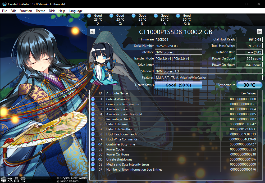Click status orb for Media and Data Integrity Errors
Image resolution: width=265 pixels, height=183 pixels.
coord(93,164)
